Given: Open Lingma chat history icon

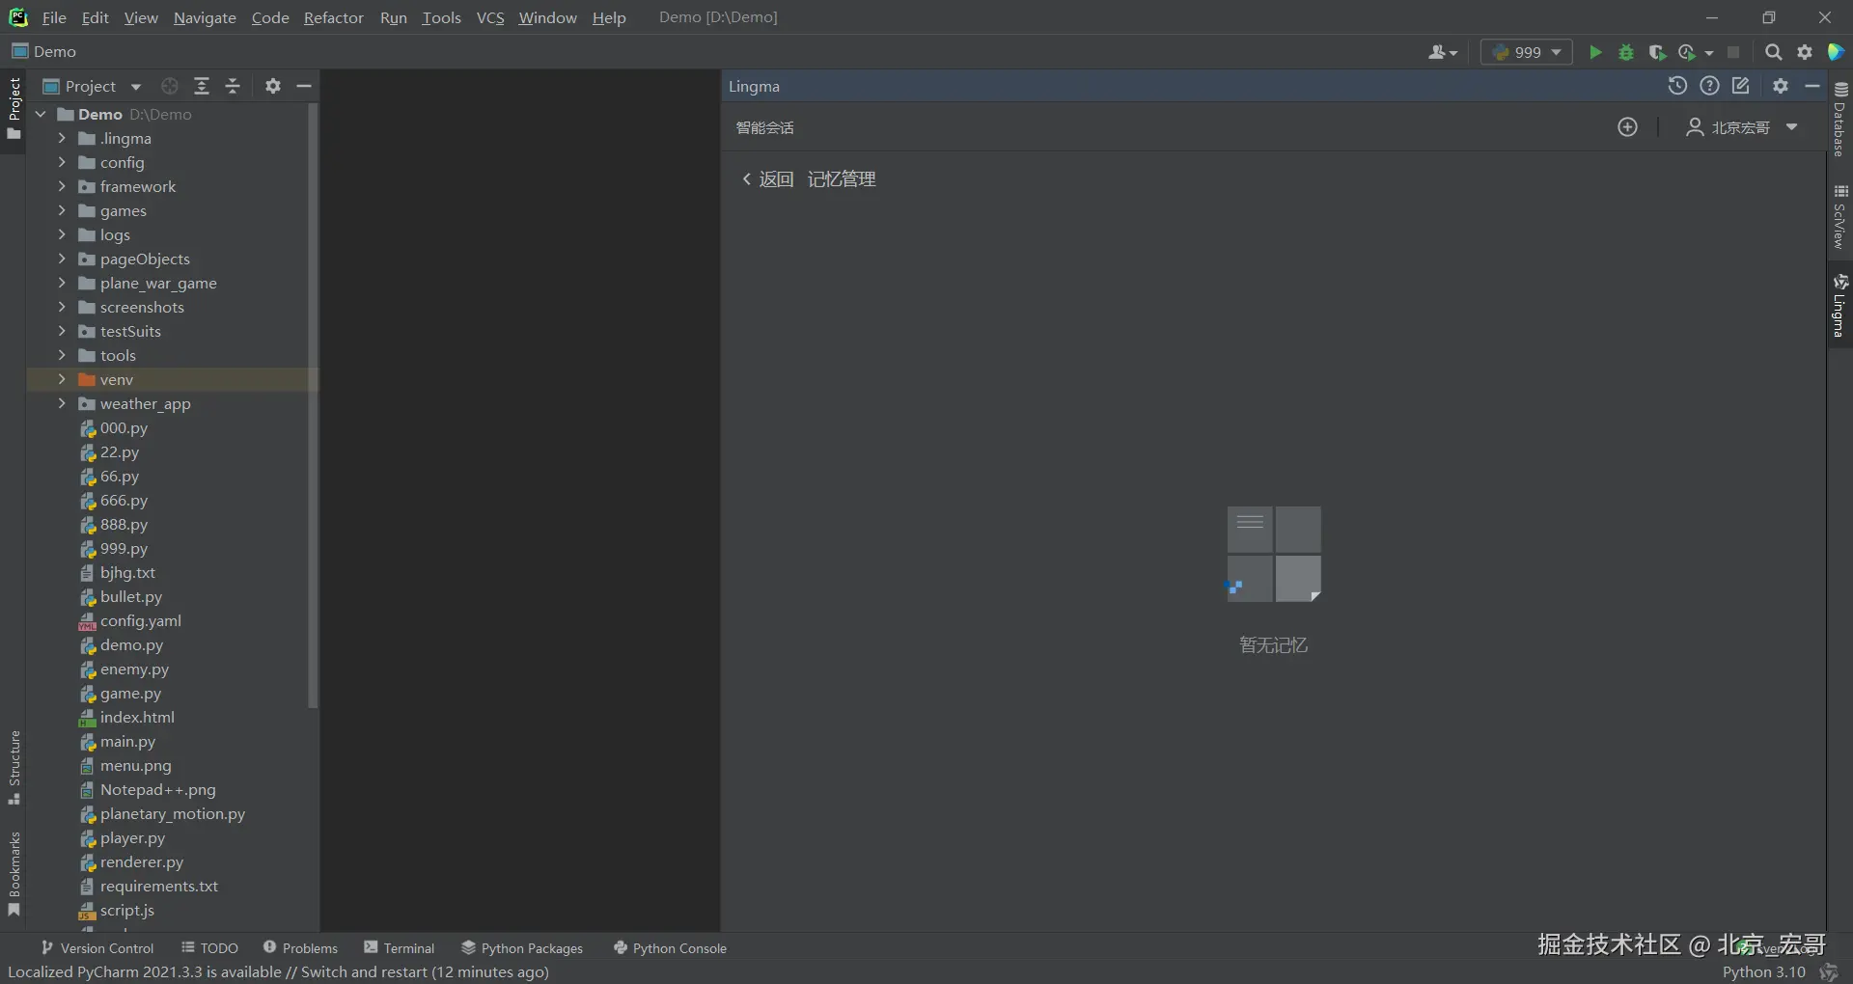Looking at the screenshot, I should pyautogui.click(x=1677, y=86).
